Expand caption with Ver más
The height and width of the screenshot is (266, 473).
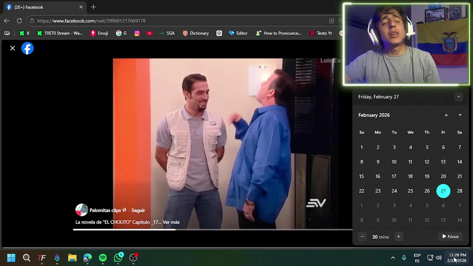[171, 222]
